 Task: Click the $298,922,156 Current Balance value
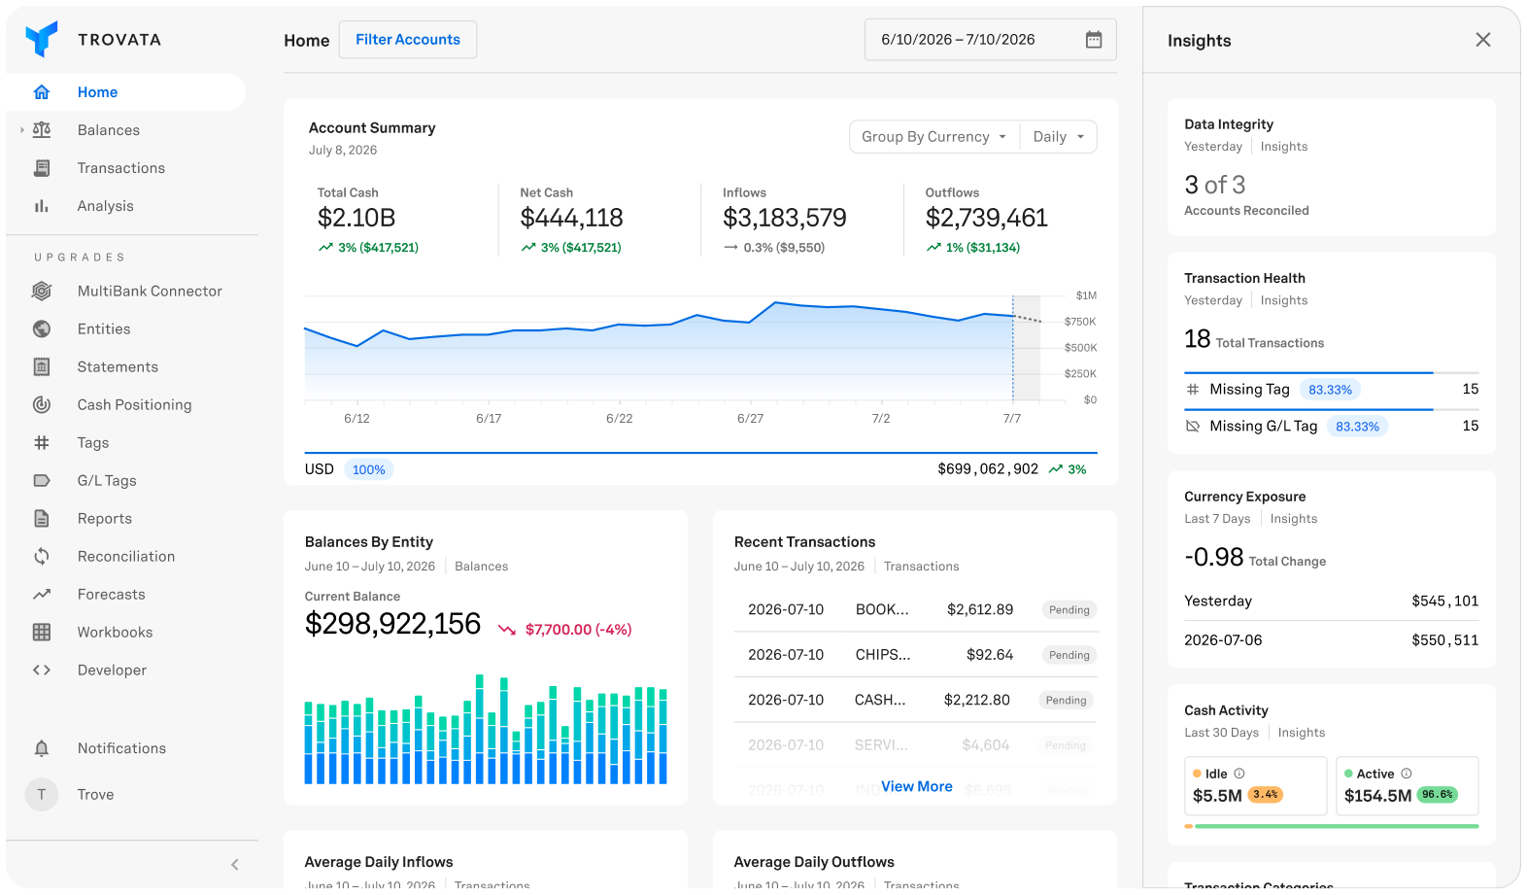(x=393, y=624)
